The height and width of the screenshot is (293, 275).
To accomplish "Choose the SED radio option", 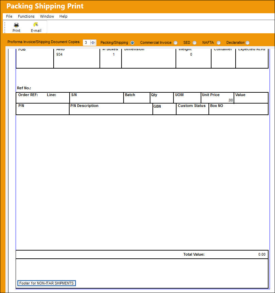I will coord(195,43).
